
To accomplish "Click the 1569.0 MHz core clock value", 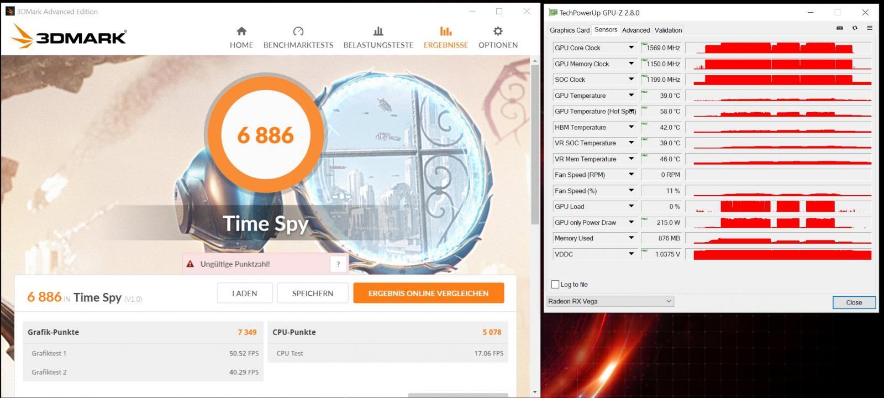I will tap(661, 48).
